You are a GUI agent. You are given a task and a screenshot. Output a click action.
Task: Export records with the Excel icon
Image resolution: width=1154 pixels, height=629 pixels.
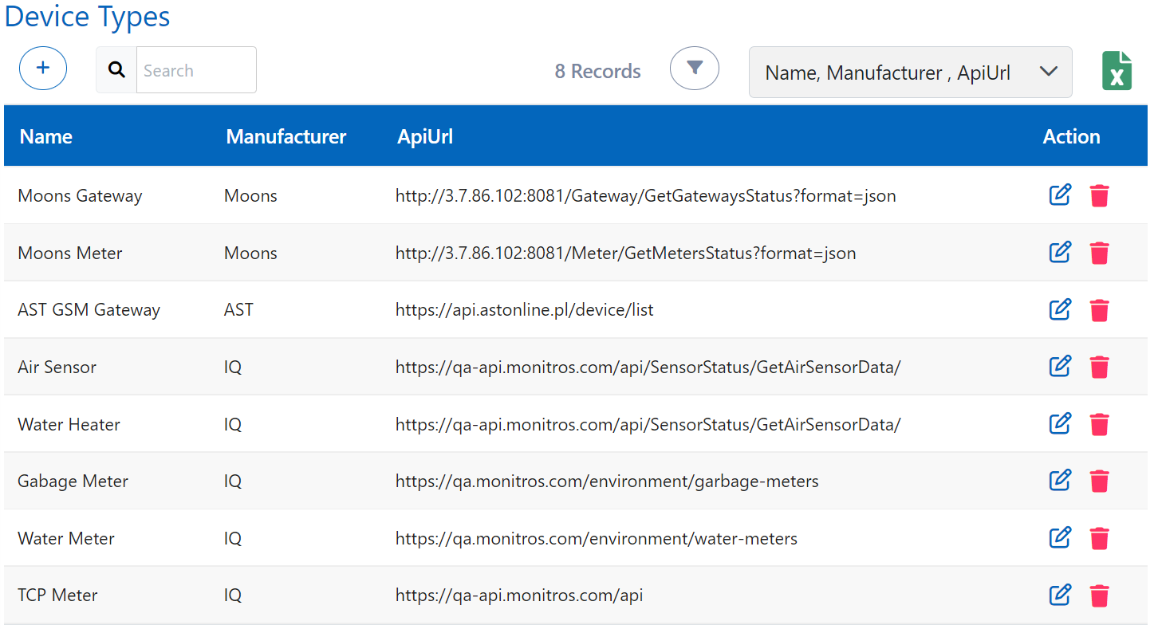click(x=1117, y=71)
